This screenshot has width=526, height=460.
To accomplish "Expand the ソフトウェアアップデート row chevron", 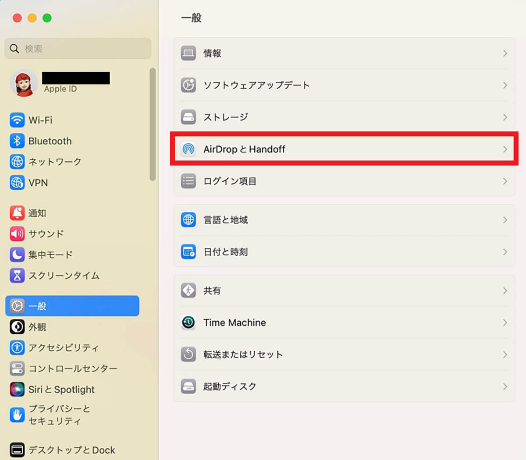I will pyautogui.click(x=505, y=85).
